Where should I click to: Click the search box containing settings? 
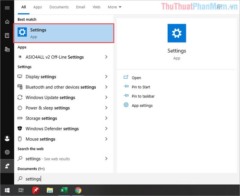pyautogui.click(x=127, y=179)
